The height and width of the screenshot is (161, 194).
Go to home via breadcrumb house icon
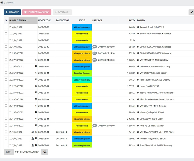(2, 2)
